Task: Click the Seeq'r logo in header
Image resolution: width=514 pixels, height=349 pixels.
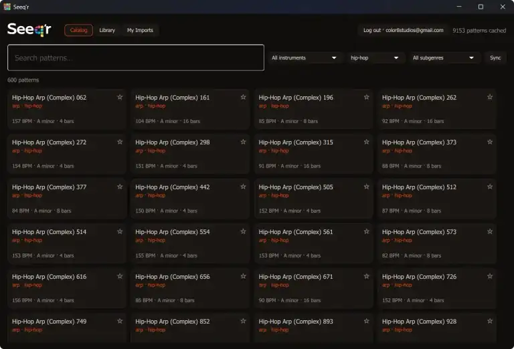Action: point(29,29)
